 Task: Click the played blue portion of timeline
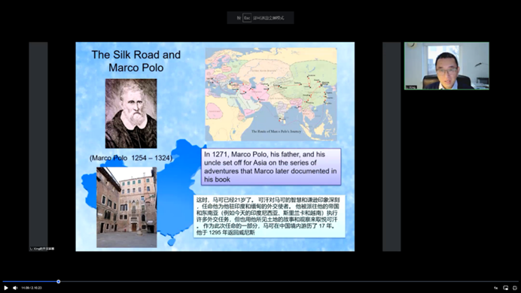(x=30, y=282)
